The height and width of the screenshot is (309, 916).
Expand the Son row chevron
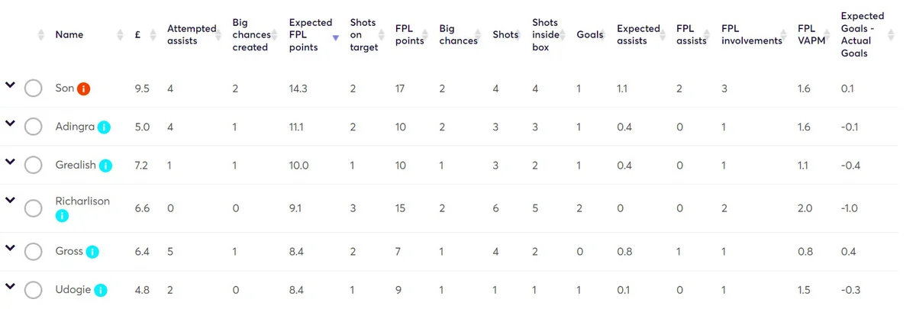10,85
